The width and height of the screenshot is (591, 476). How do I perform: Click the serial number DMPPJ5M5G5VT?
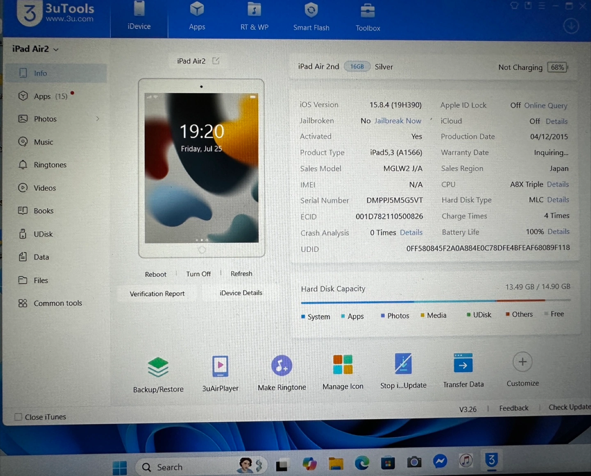pos(394,200)
